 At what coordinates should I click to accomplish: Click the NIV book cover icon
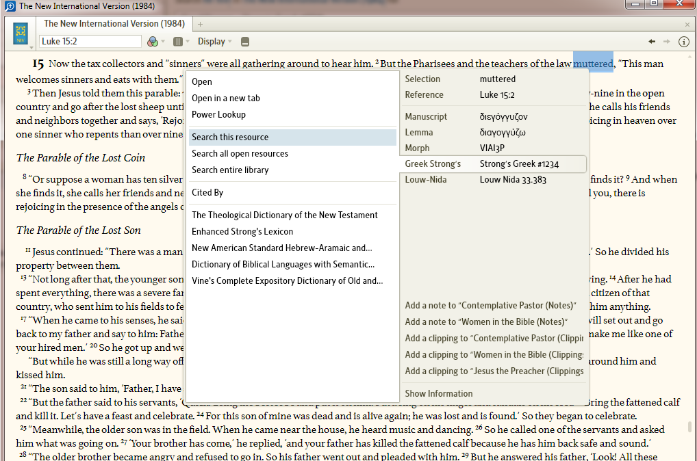21,32
